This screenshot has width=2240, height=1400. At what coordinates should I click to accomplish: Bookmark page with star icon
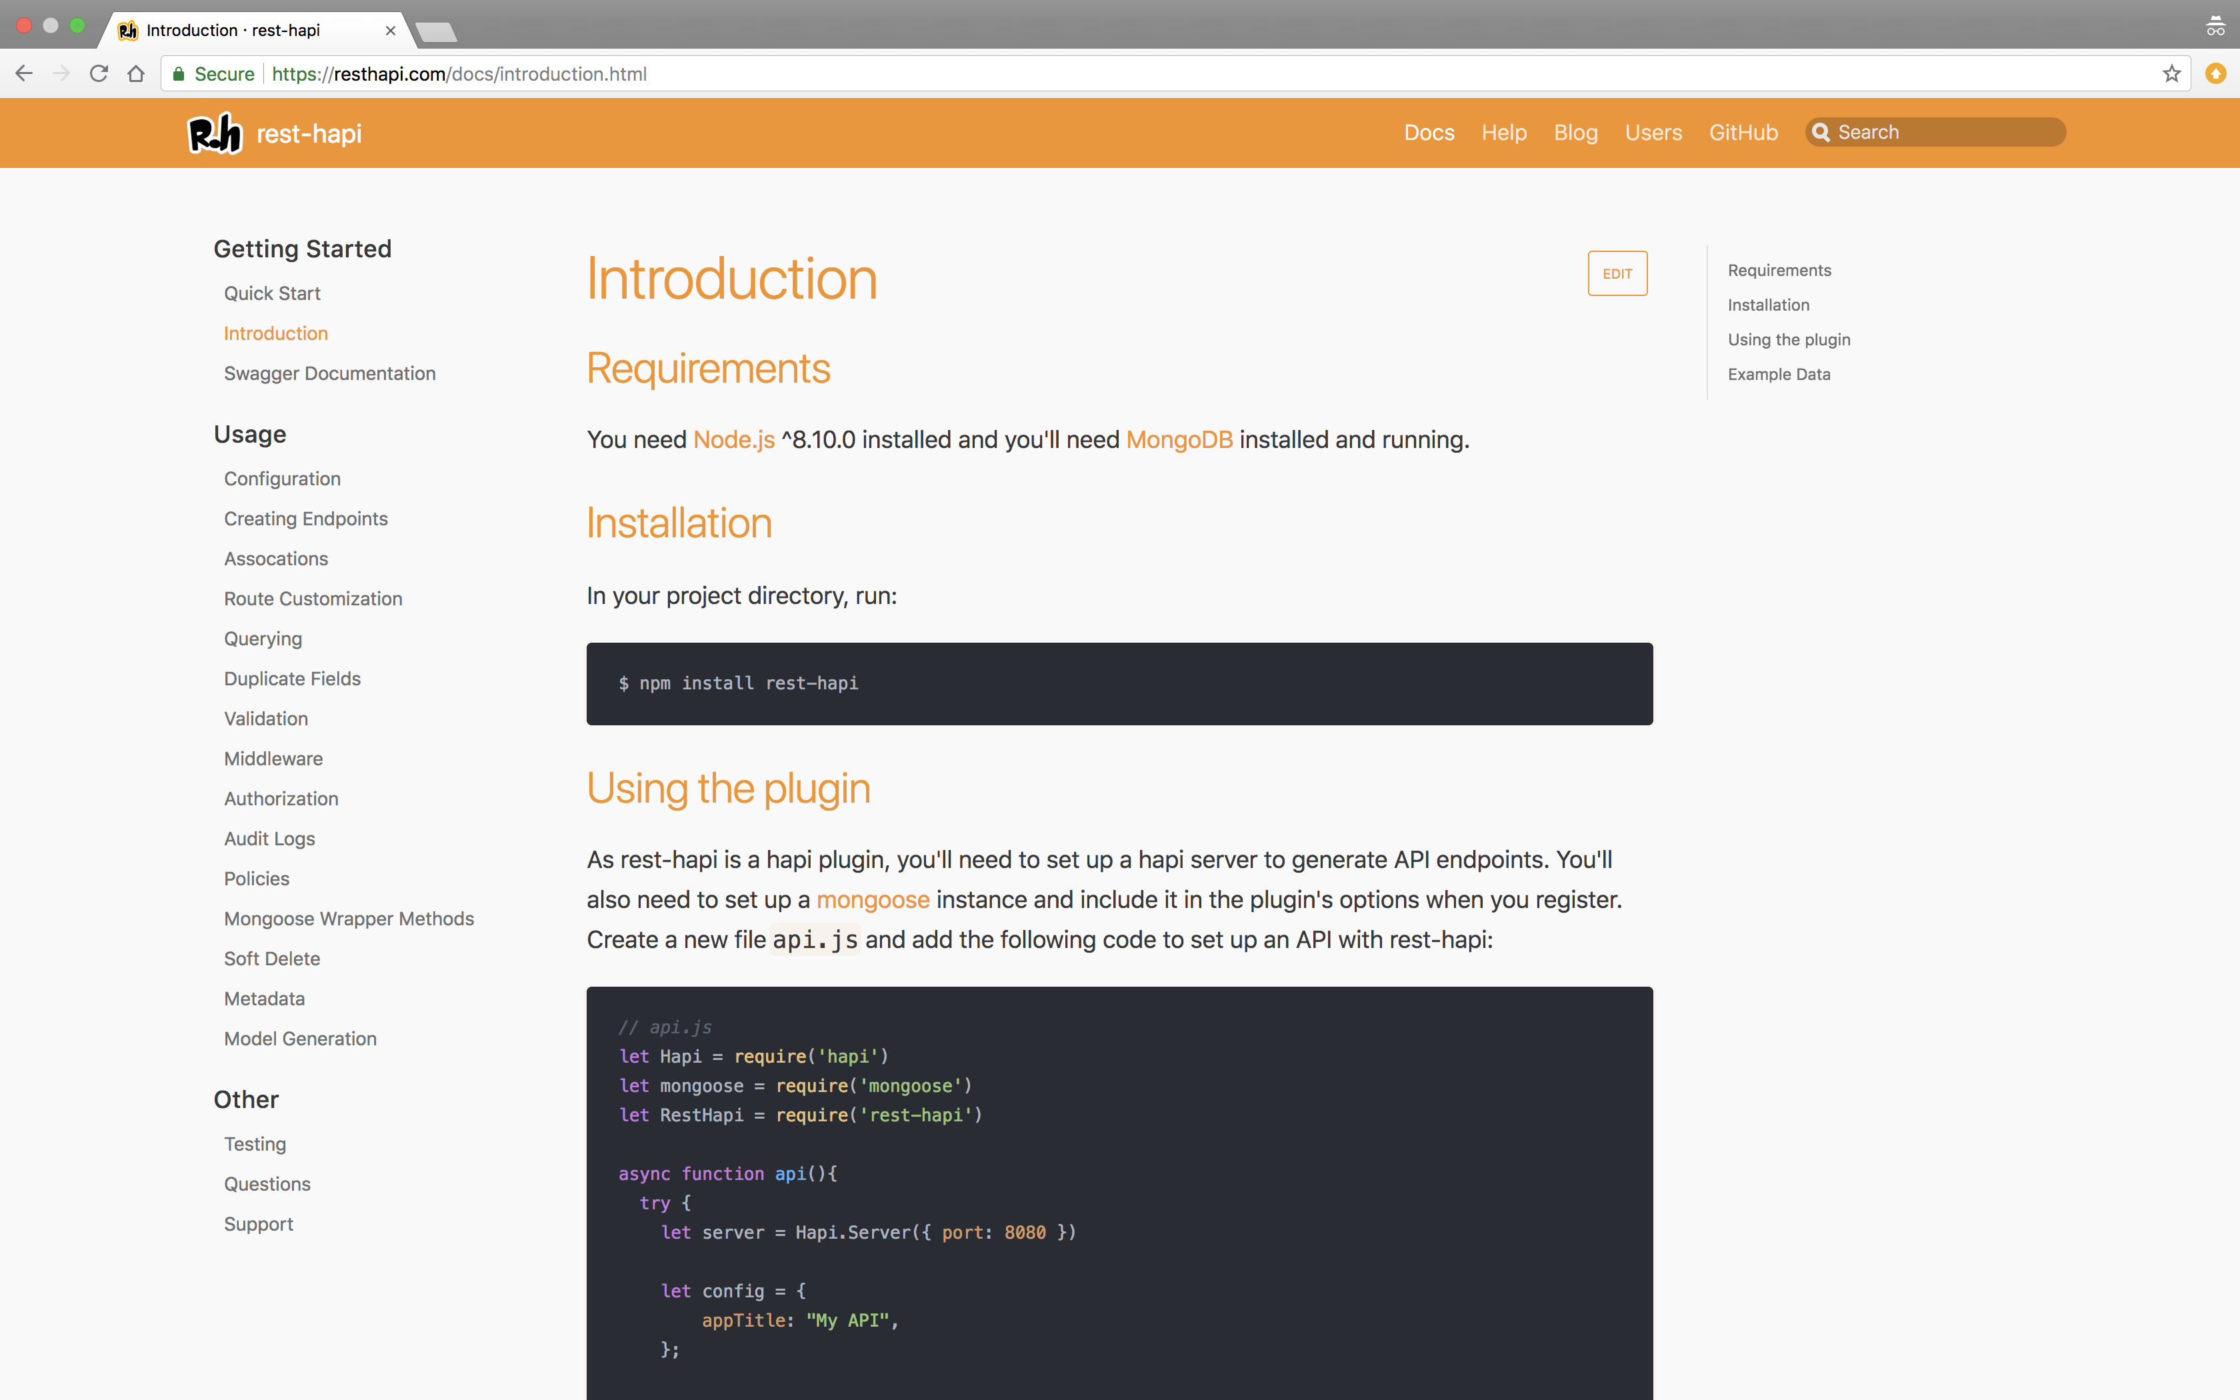coord(2171,74)
